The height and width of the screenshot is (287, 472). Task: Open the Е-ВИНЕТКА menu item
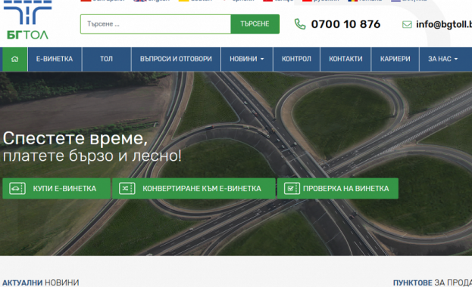(55, 59)
